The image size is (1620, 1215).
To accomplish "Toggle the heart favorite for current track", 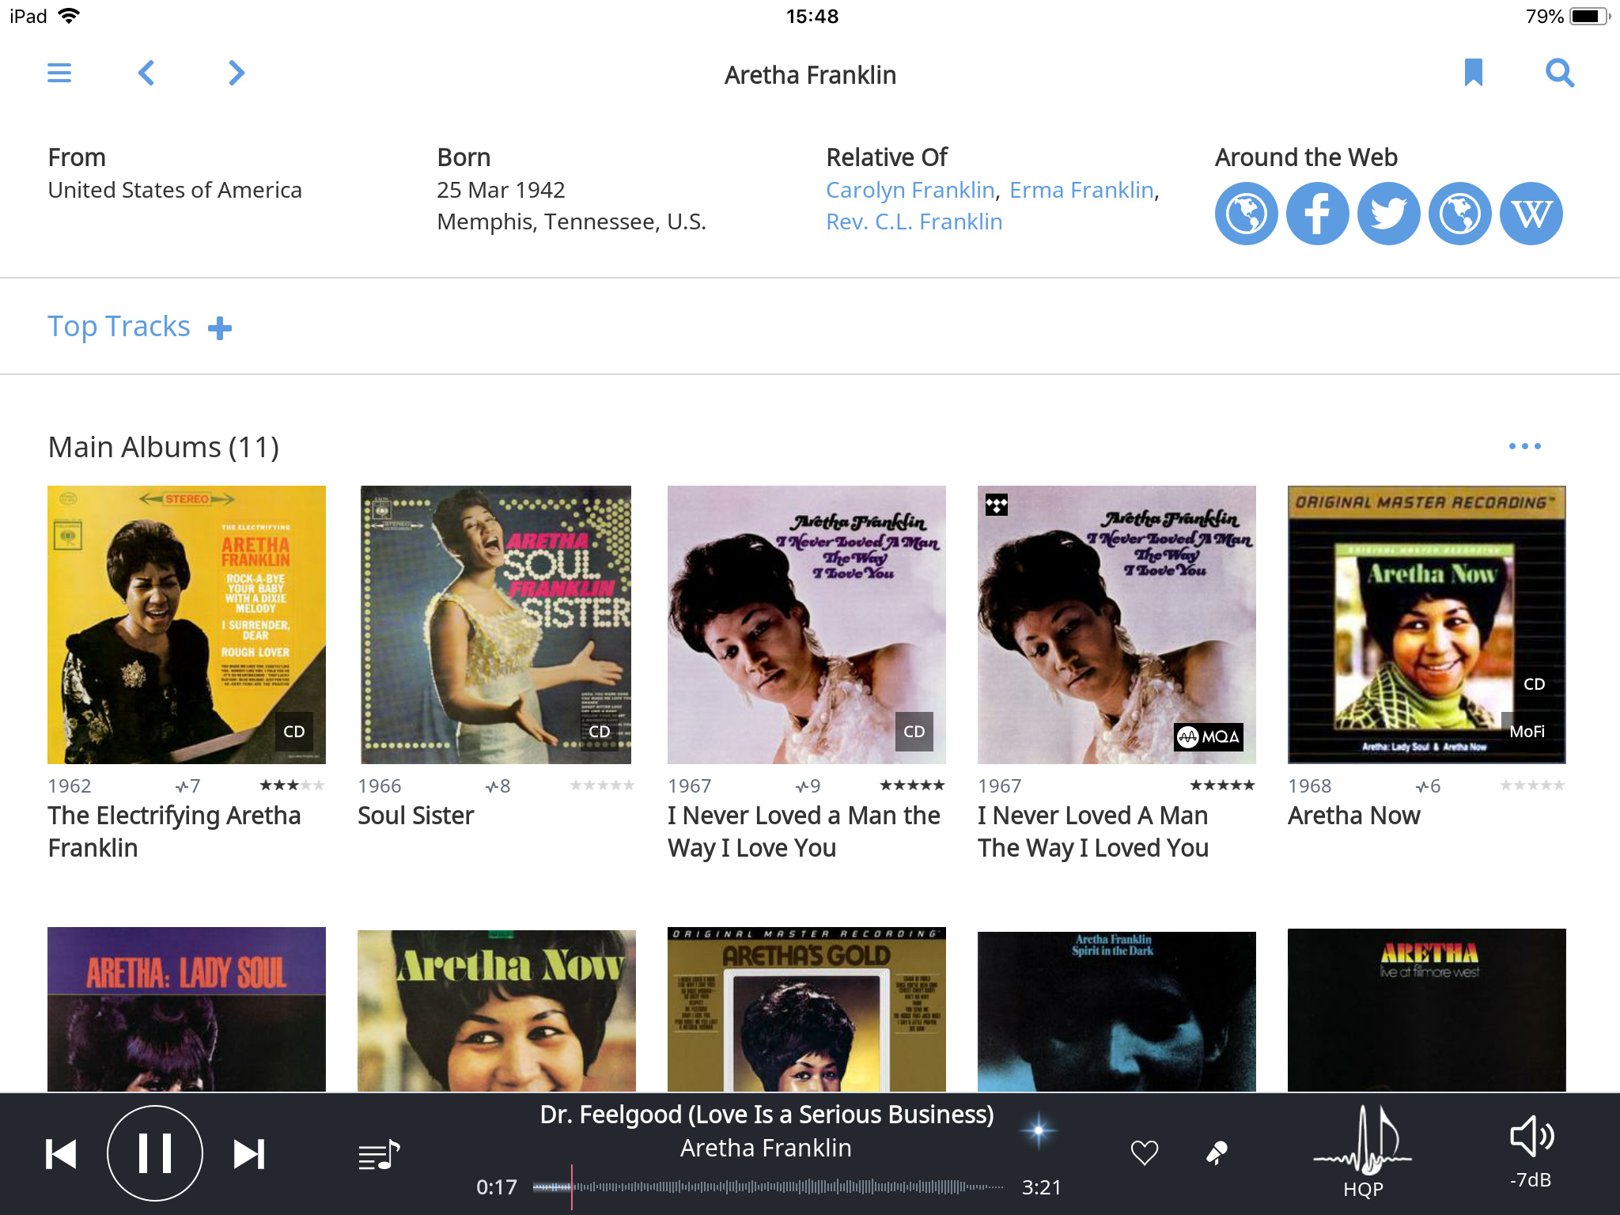I will (x=1144, y=1153).
